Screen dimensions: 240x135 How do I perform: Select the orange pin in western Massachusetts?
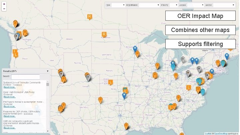point(218,63)
